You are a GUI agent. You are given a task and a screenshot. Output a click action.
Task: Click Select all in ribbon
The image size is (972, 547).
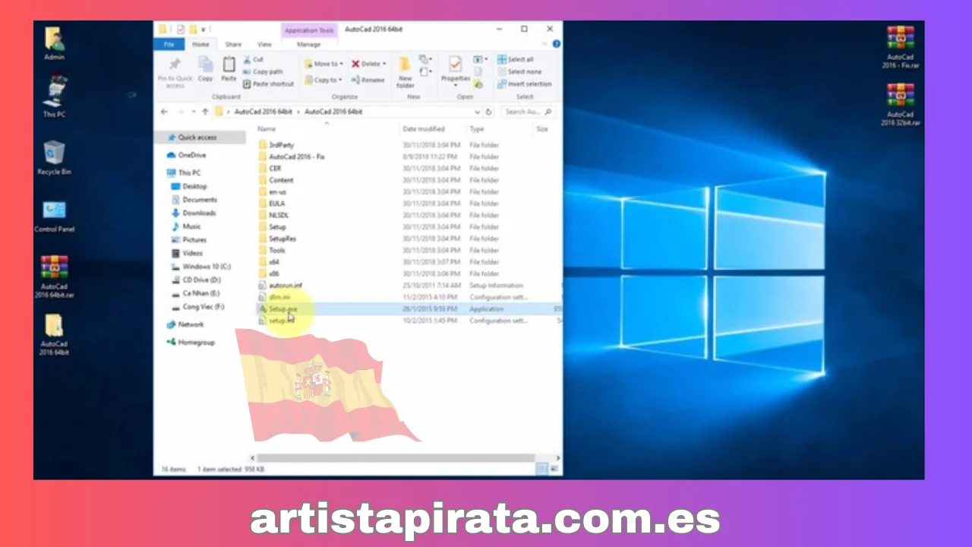516,59
